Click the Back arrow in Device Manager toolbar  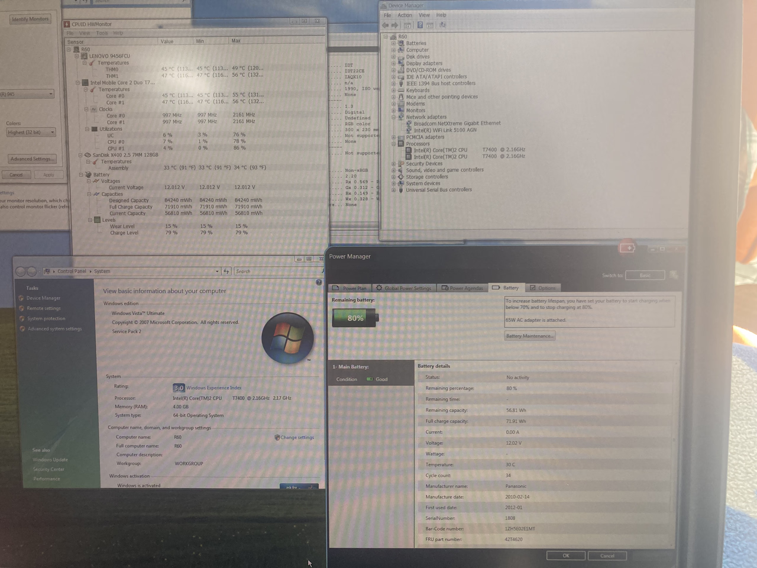pyautogui.click(x=386, y=25)
